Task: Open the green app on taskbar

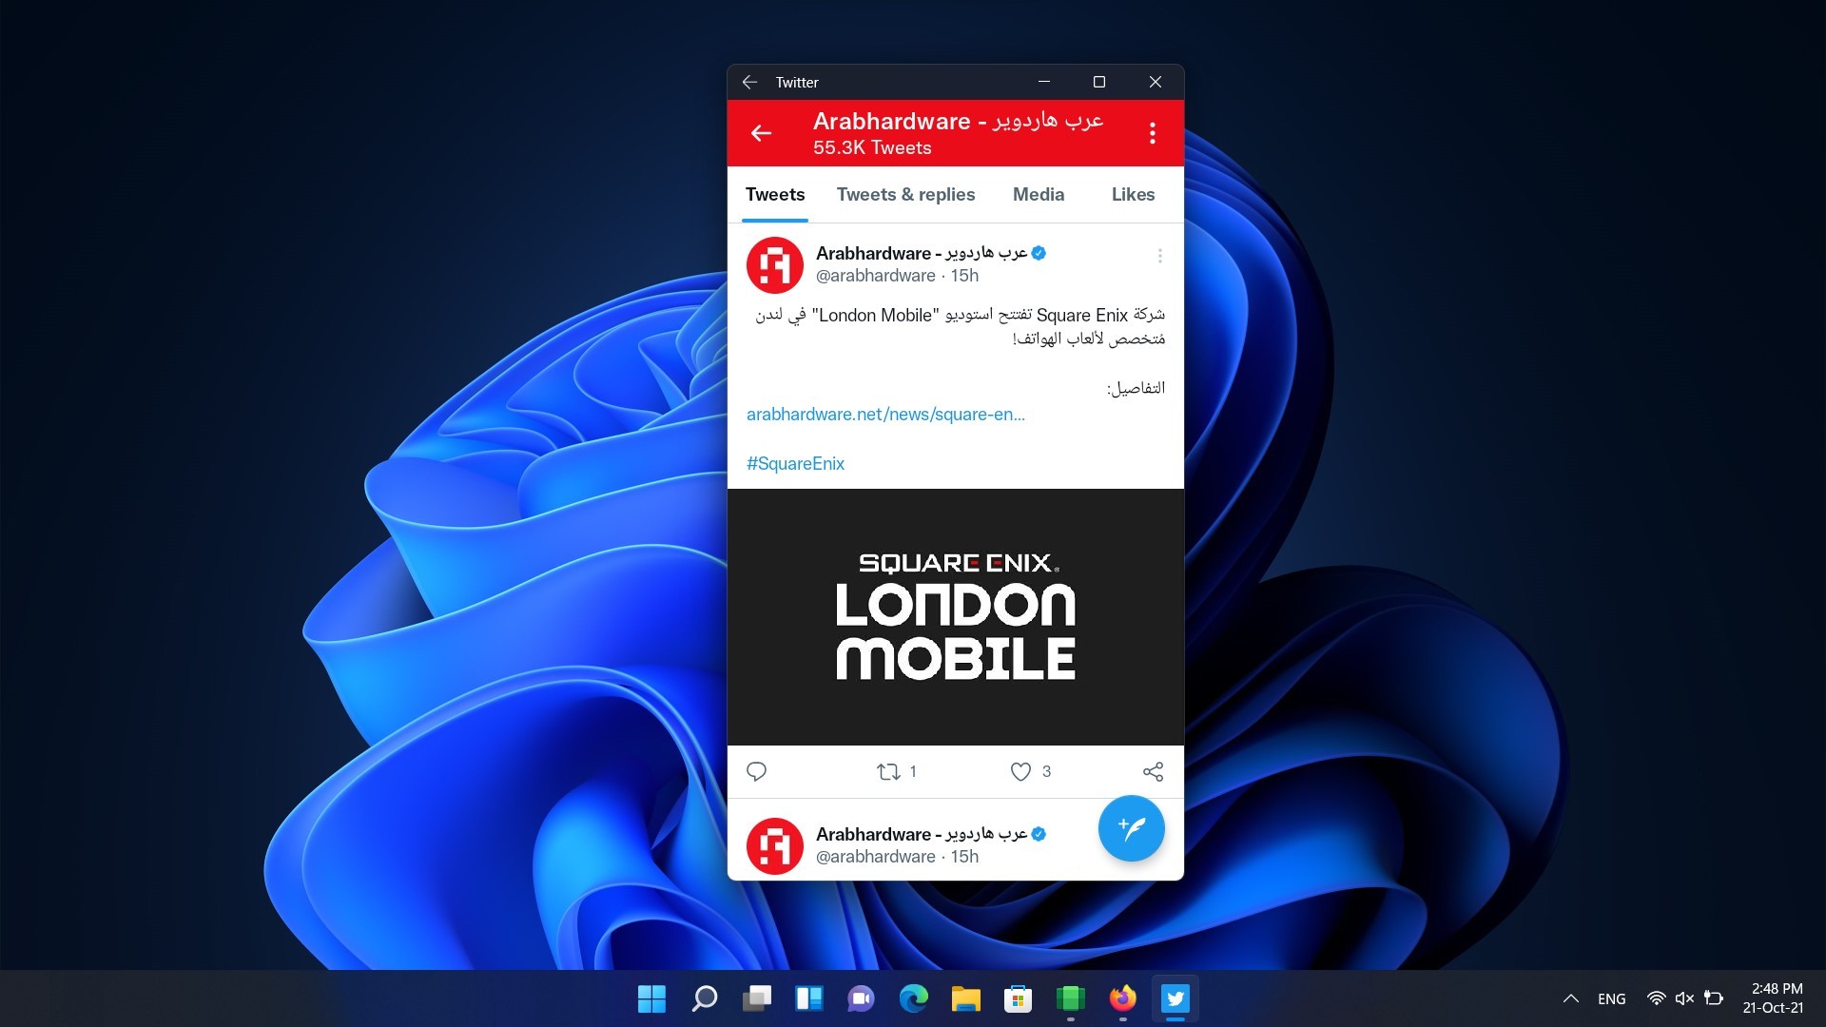Action: [x=1070, y=998]
